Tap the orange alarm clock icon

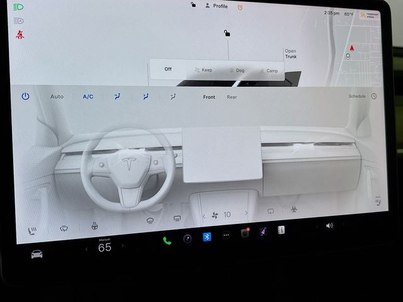pyautogui.click(x=240, y=8)
